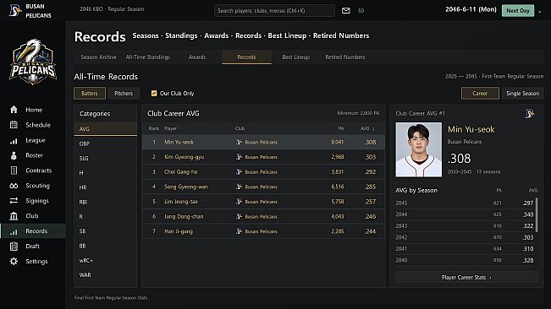The width and height of the screenshot is (551, 309).
Task: Open the Season Archive tab
Action: (x=98, y=57)
